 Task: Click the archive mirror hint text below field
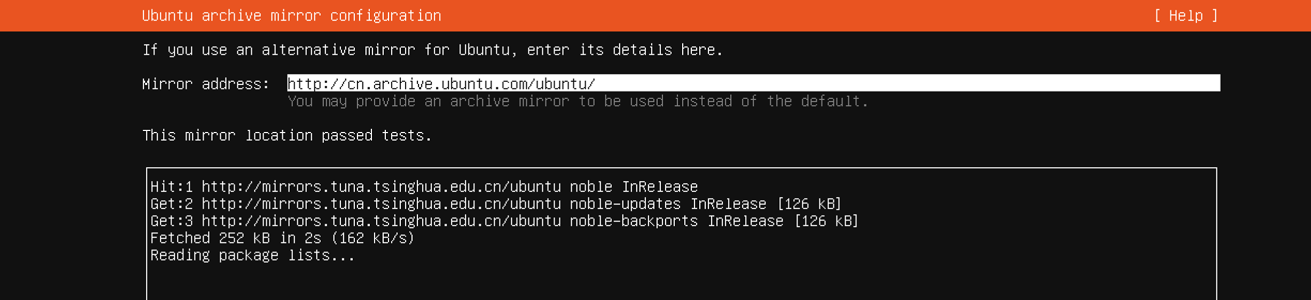pyautogui.click(x=578, y=101)
